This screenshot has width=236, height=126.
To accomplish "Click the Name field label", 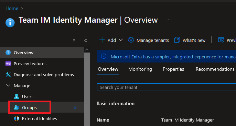I will pyautogui.click(x=103, y=120).
